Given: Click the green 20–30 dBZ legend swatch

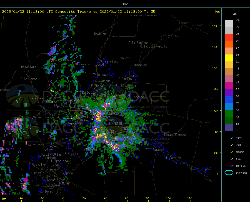Looking at the screenshot, I should 229,114.
